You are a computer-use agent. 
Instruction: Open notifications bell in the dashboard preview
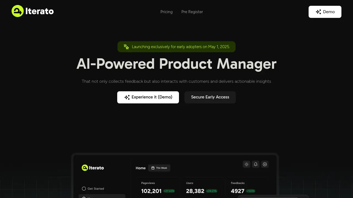256,164
